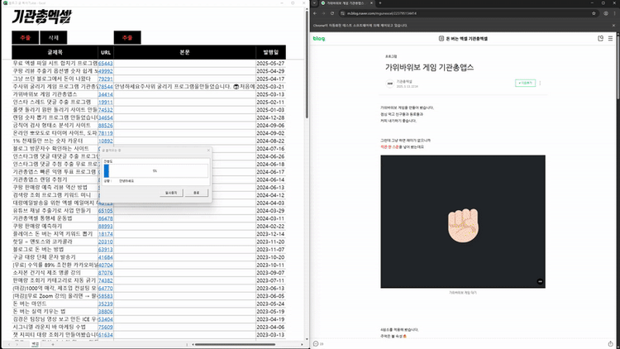620x349 pixels.
Task: Open URL link 35239 in Excel
Action: (106, 304)
